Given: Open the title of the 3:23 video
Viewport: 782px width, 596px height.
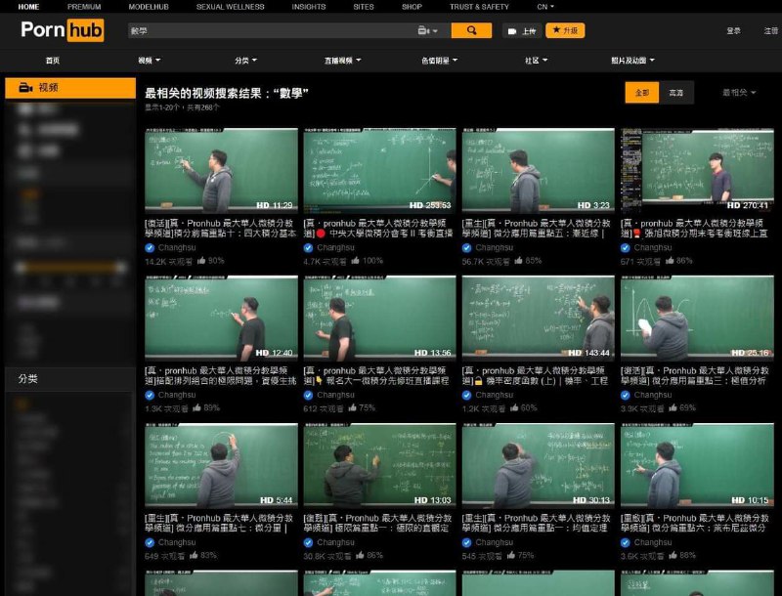Looking at the screenshot, I should tap(536, 229).
